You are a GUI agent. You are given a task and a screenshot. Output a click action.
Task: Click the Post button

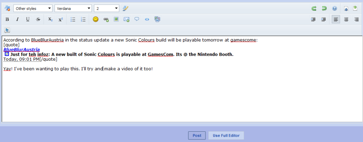click(197, 136)
